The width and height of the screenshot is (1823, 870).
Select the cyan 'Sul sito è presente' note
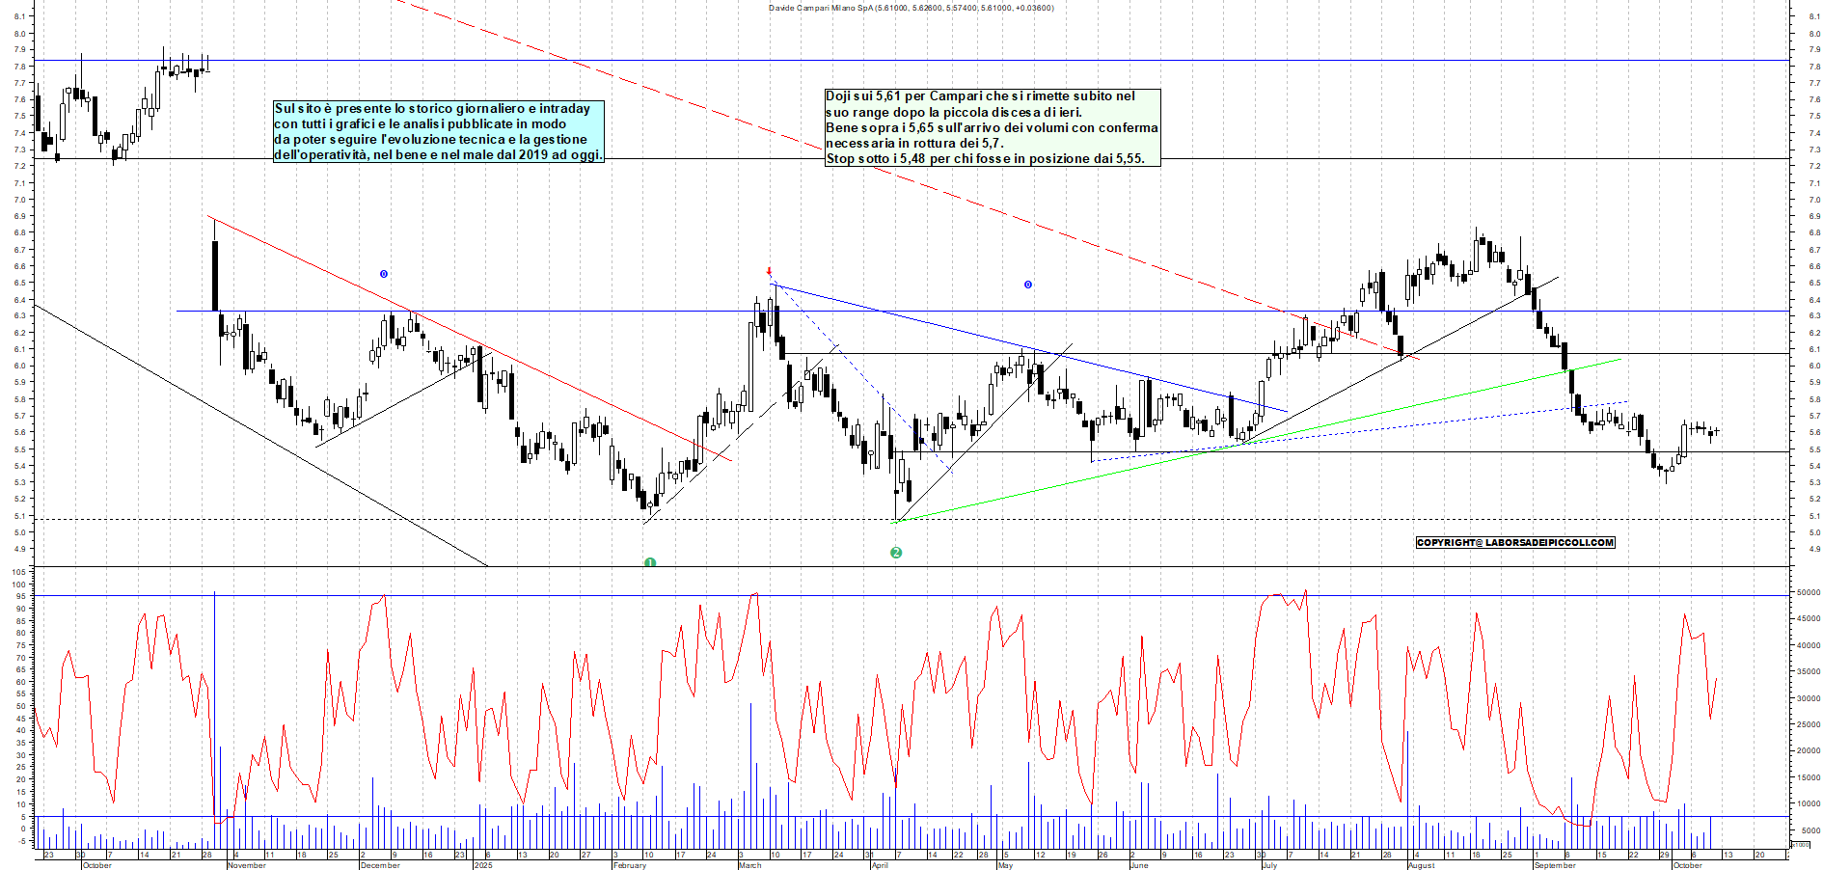438,131
